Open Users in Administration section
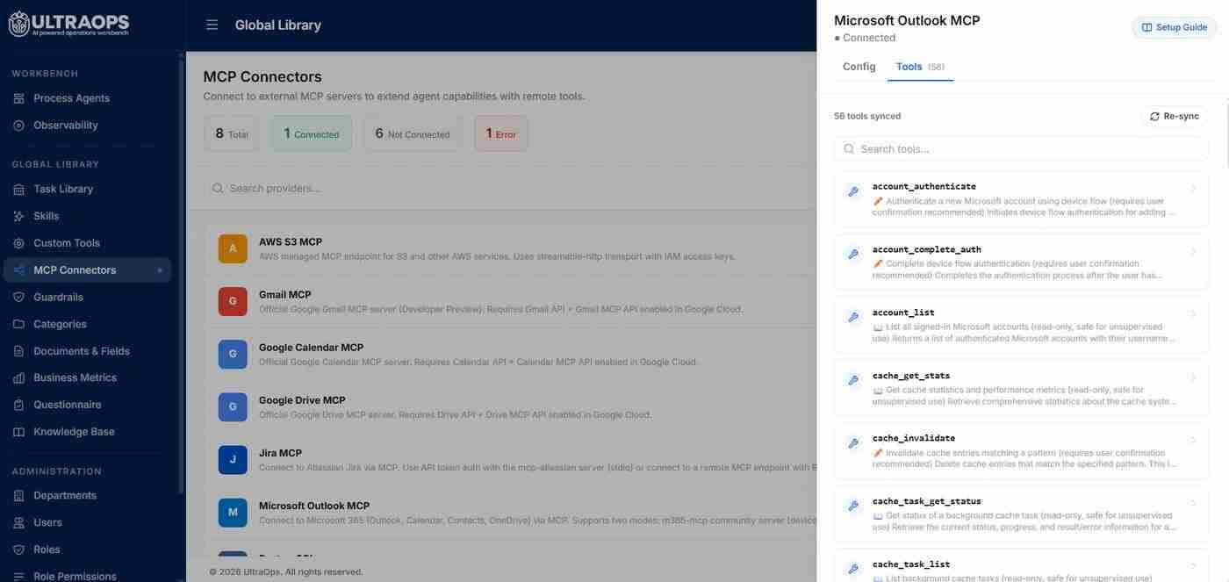Image resolution: width=1229 pixels, height=582 pixels. tap(87, 522)
